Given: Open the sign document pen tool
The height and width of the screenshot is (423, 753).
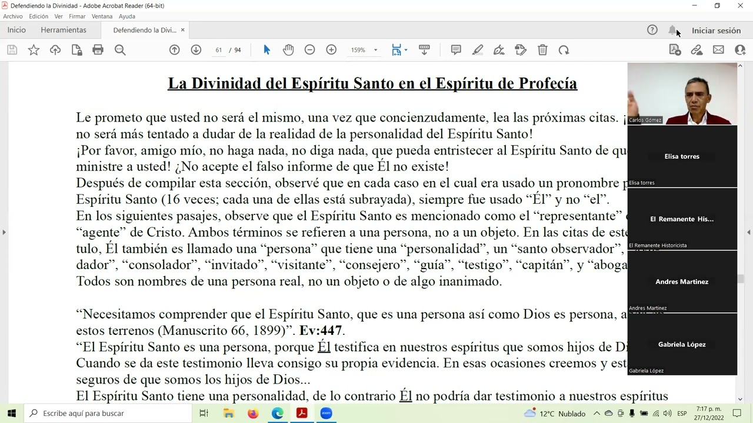Looking at the screenshot, I should click(499, 50).
